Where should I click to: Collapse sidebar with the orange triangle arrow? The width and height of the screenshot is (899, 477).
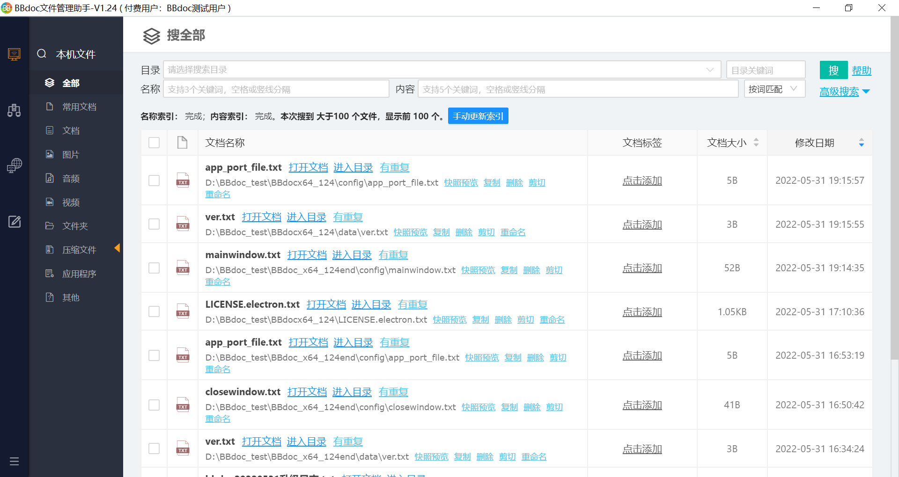pos(117,248)
